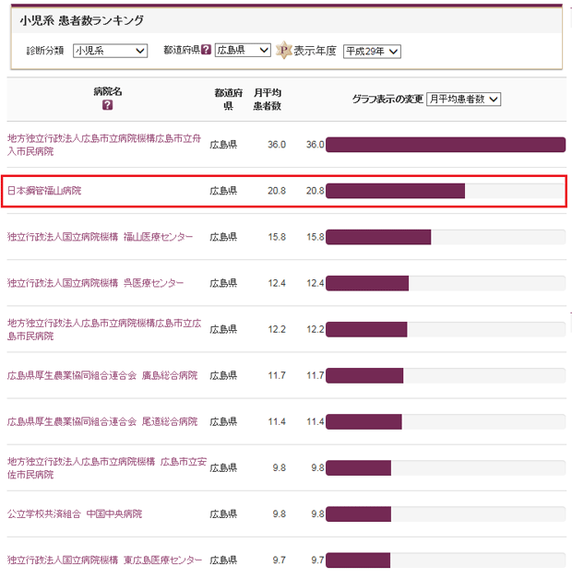Open the 診断分類 dropdown showing 小児系

110,51
